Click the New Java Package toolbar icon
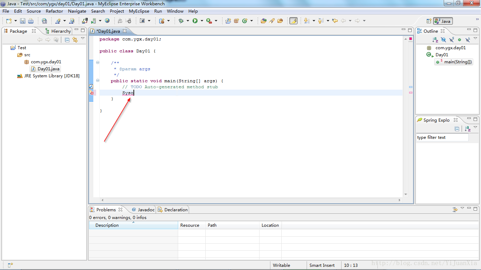Screen dimensions: 481x270 tap(236, 21)
